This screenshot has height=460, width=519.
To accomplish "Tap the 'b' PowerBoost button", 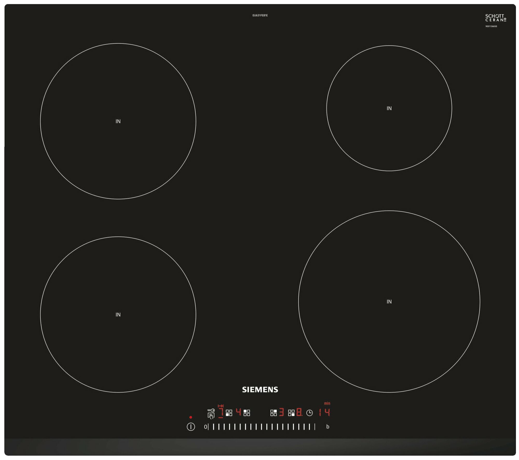I will click(x=328, y=427).
